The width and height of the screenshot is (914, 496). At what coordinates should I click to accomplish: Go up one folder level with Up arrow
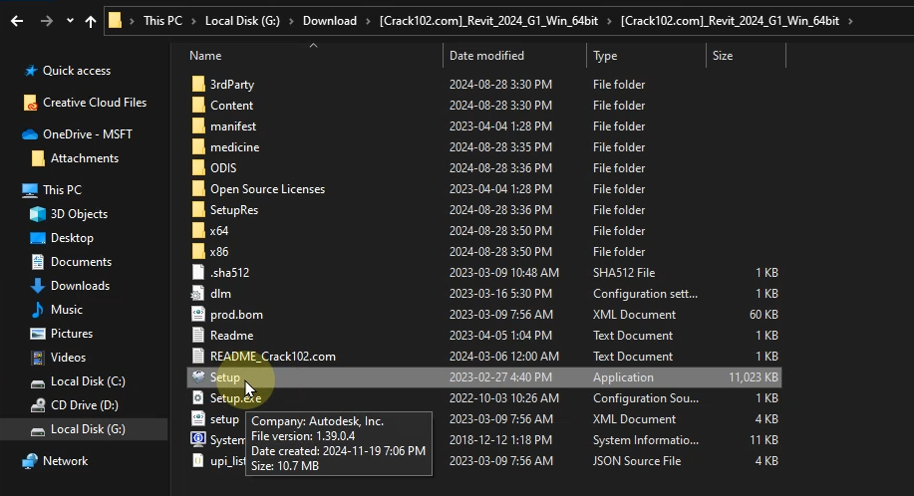(91, 21)
